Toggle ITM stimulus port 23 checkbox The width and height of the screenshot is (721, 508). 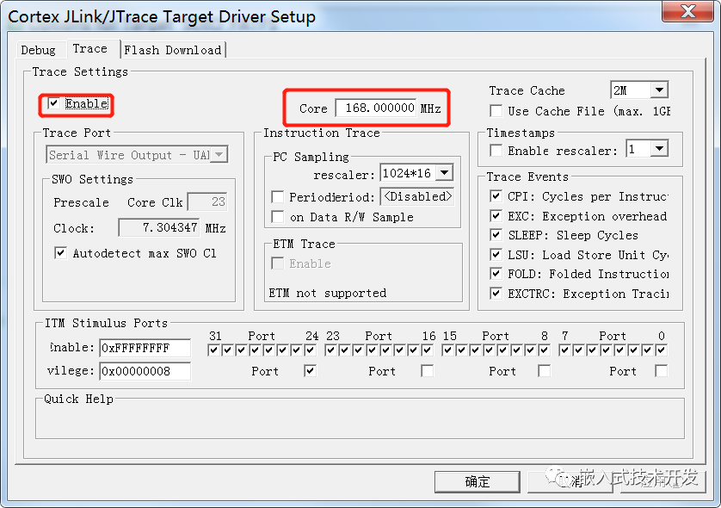click(x=330, y=350)
